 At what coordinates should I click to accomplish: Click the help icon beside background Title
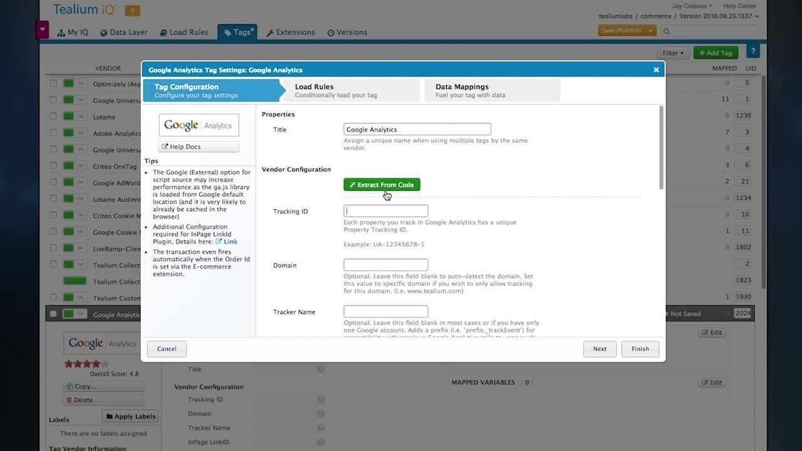click(x=321, y=370)
